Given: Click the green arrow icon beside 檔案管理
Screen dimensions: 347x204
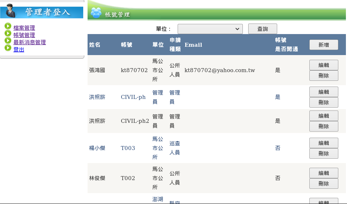Looking at the screenshot, I should pos(8,26).
